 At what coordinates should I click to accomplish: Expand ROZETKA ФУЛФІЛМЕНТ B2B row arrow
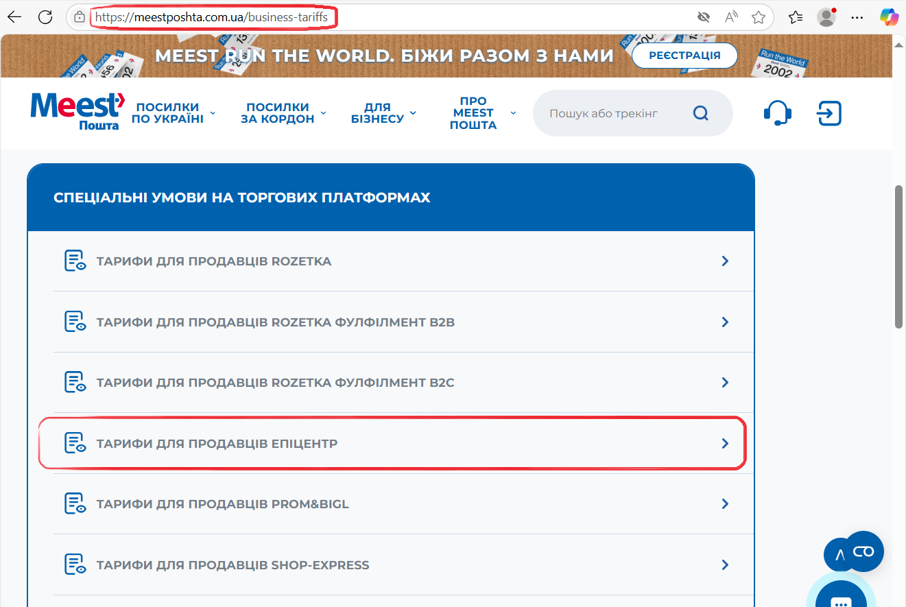pos(725,322)
